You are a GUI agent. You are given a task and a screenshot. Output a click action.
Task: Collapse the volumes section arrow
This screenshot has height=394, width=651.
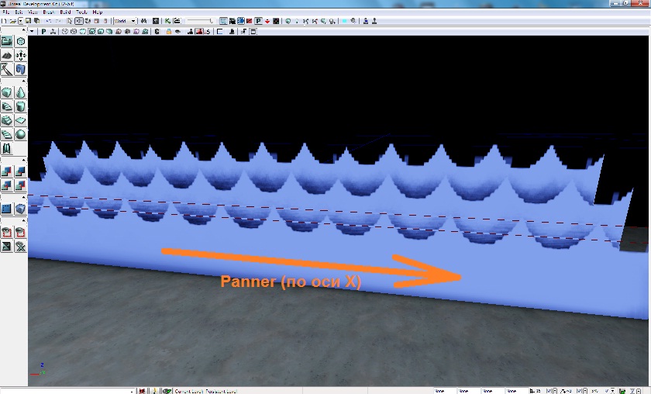click(x=24, y=197)
